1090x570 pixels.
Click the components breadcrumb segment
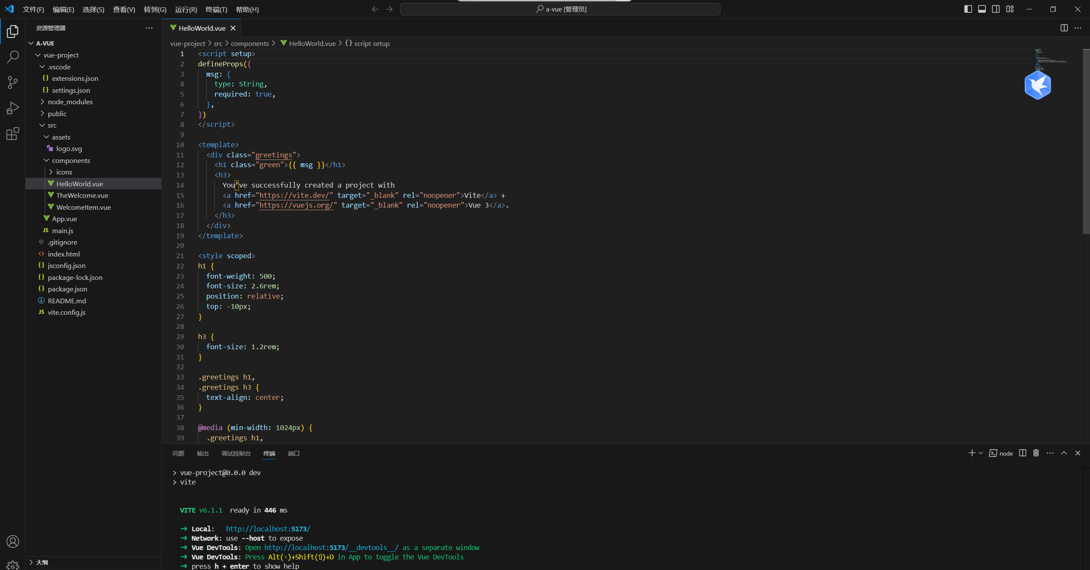pos(250,43)
